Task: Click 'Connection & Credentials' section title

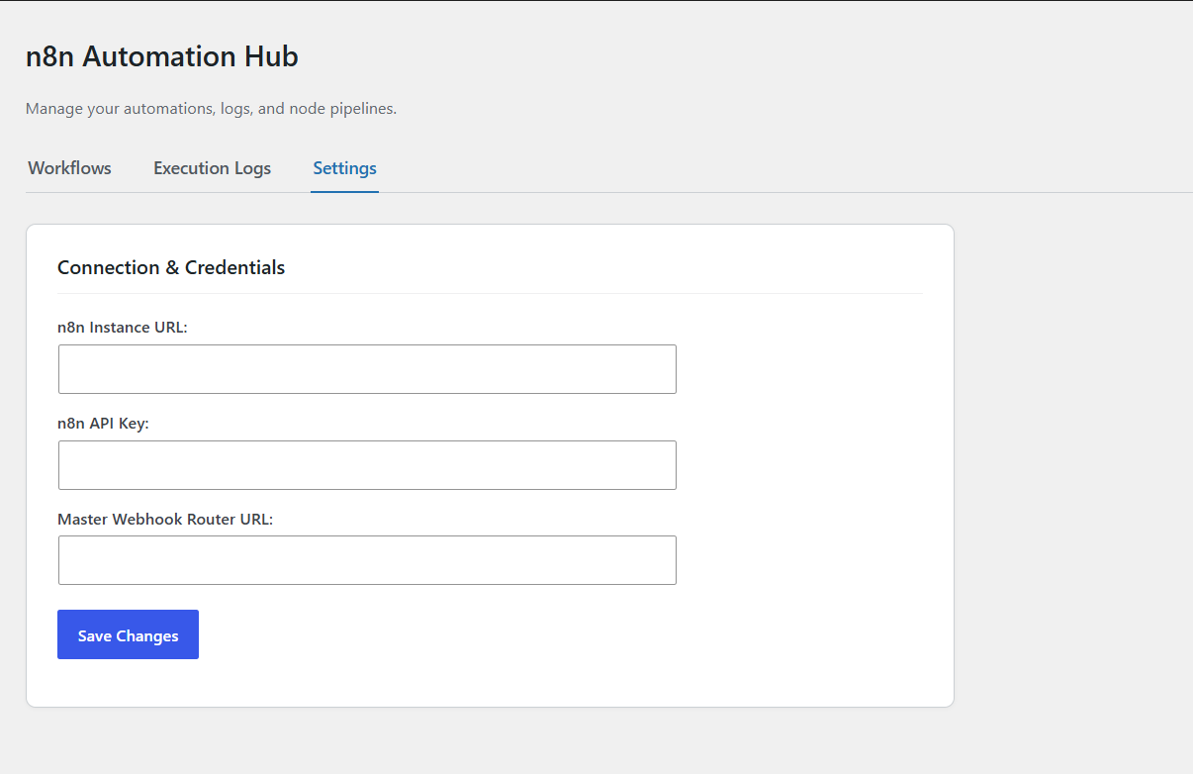Action: (171, 267)
